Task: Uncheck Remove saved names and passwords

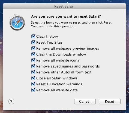Action: point(33,66)
